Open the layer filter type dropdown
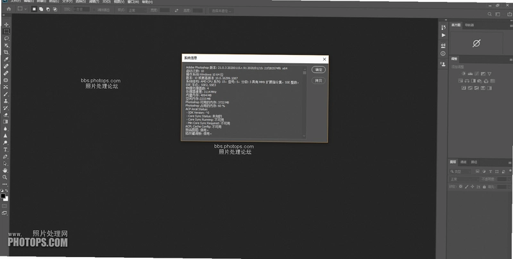The image size is (513, 259). click(x=460, y=171)
